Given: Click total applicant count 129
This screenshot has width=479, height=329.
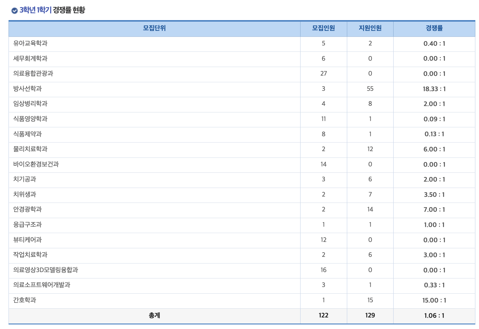Looking at the screenshot, I should coord(370,315).
